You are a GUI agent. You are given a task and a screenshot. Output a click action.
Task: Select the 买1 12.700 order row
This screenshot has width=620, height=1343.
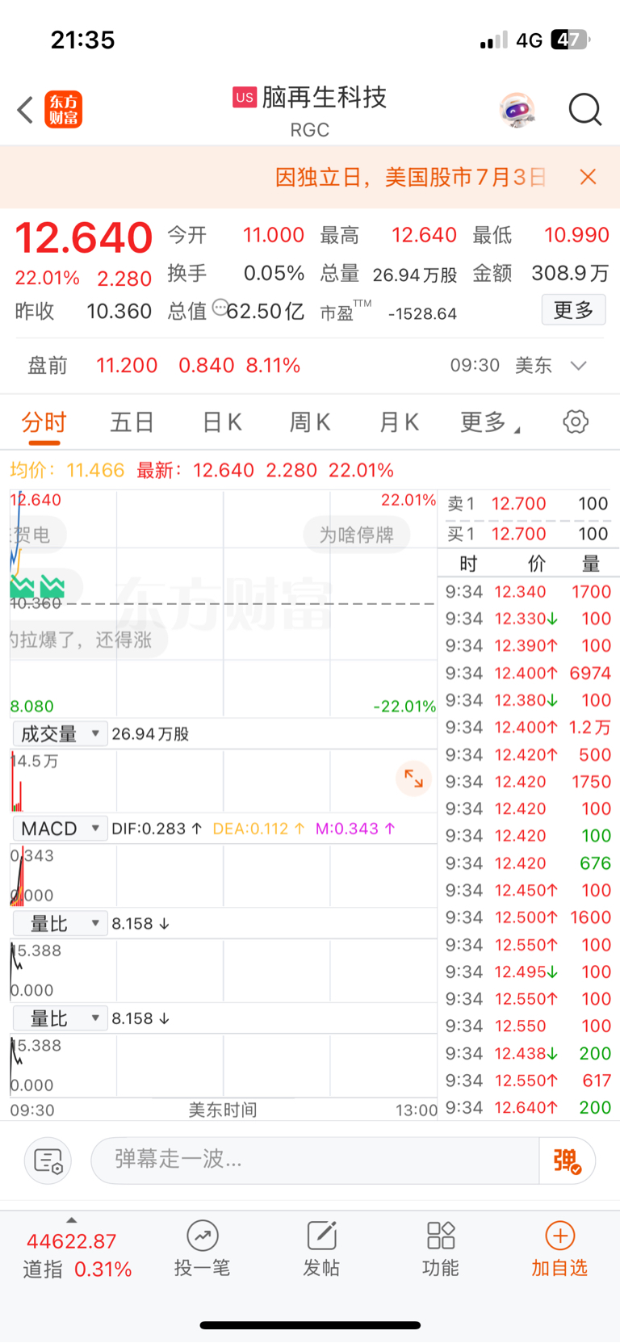[528, 534]
